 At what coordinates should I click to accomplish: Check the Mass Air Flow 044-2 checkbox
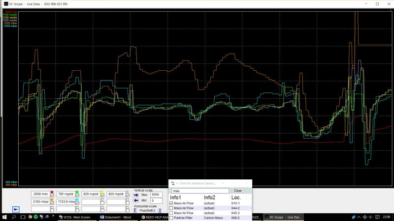click(171, 208)
